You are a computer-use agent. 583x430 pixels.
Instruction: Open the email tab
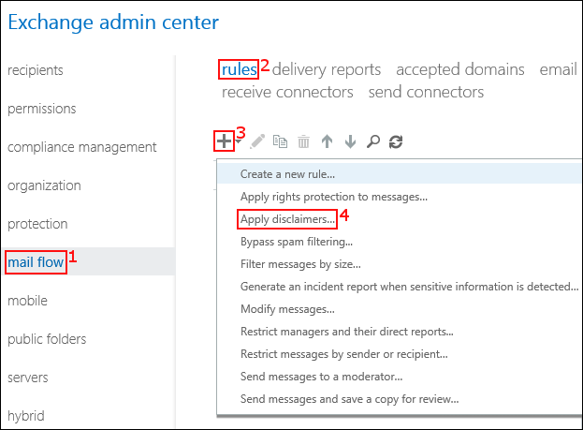point(558,69)
